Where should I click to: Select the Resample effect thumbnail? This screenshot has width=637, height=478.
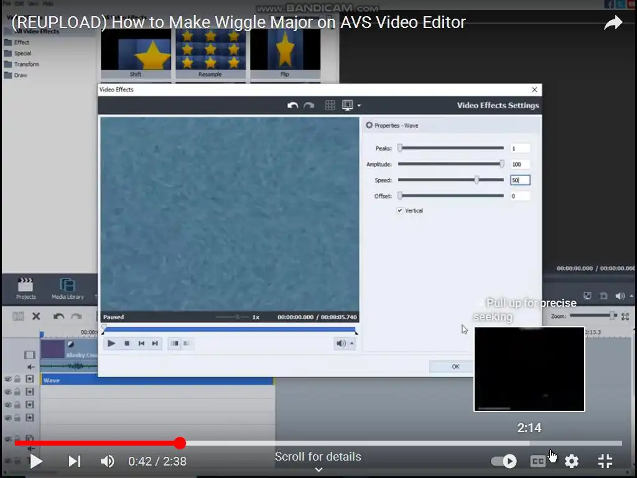point(210,53)
